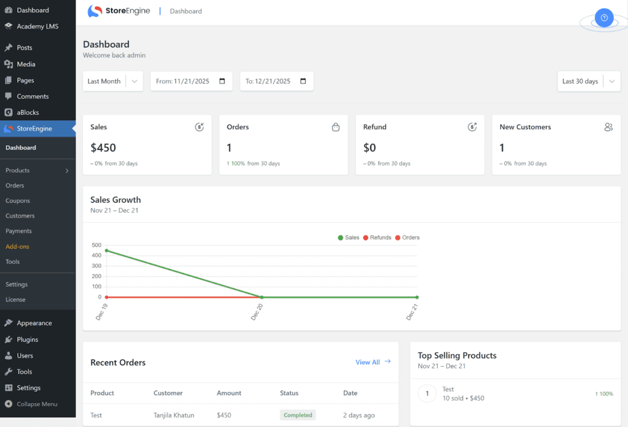Click the blue help question mark icon
The image size is (628, 427).
(603, 18)
